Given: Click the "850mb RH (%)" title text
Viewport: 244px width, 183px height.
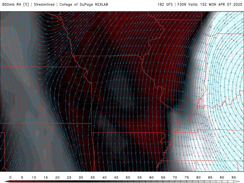Looking at the screenshot, I should point(16,4).
